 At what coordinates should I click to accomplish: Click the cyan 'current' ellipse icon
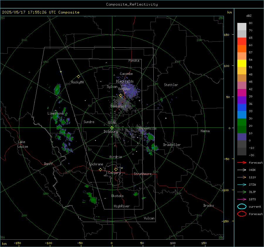[242, 206]
